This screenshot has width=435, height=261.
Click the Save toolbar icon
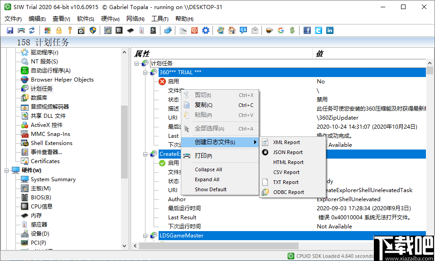pyautogui.click(x=10, y=30)
